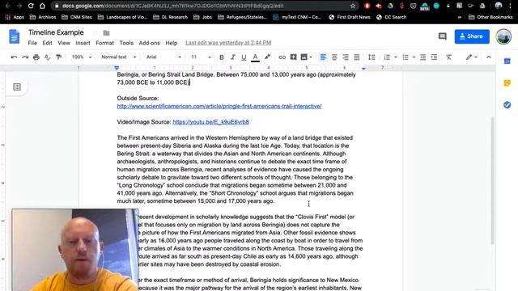Screen dimensions: 518x291
Task: Open the CNM Sites bookmarks folder
Action: 77,17
